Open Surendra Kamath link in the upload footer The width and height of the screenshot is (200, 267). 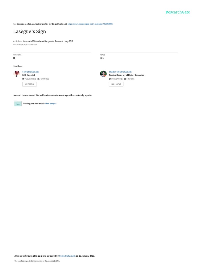coord(67,256)
